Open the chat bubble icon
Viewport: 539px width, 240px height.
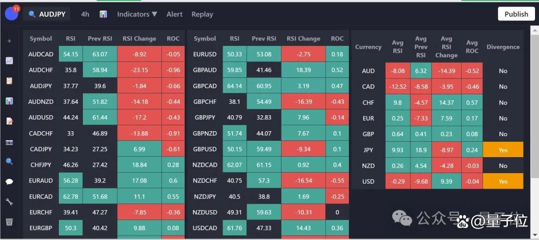9,182
